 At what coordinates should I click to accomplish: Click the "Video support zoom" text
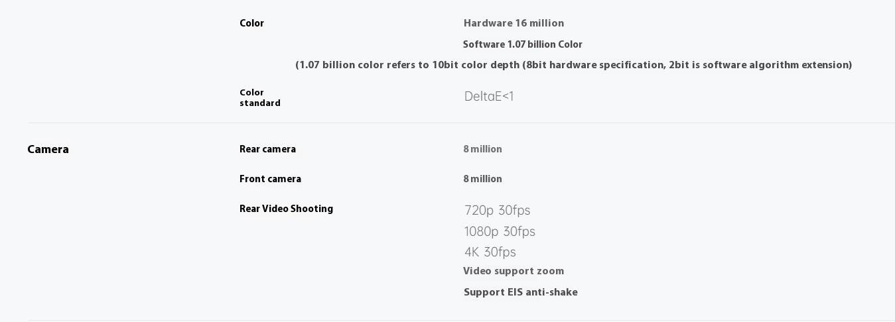tap(514, 271)
